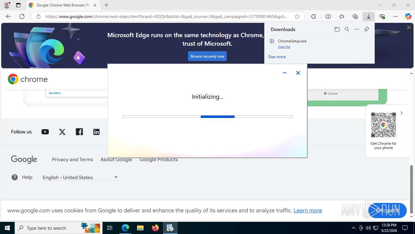Screen dimensions: 415x234
Task: Open the notification center icon
Action: coord(405,228)
